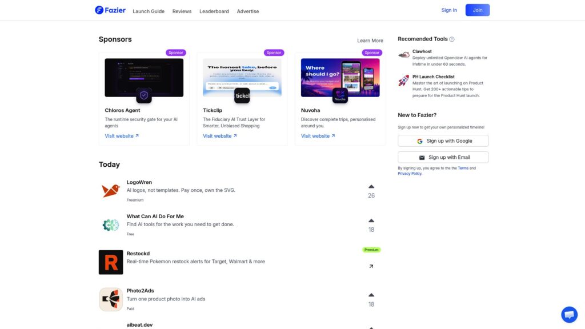The image size is (585, 329).
Task: Click the info icon beside Recomended Tools
Action: 452,39
